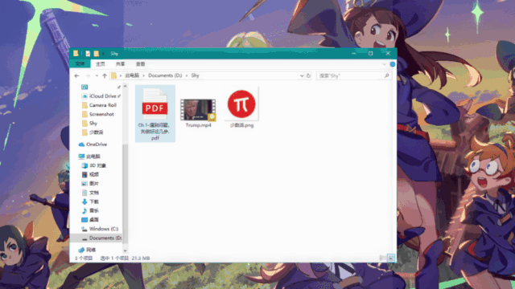The height and width of the screenshot is (289, 515).
Task: Open the address bar history dropdown
Action: pyautogui.click(x=302, y=75)
